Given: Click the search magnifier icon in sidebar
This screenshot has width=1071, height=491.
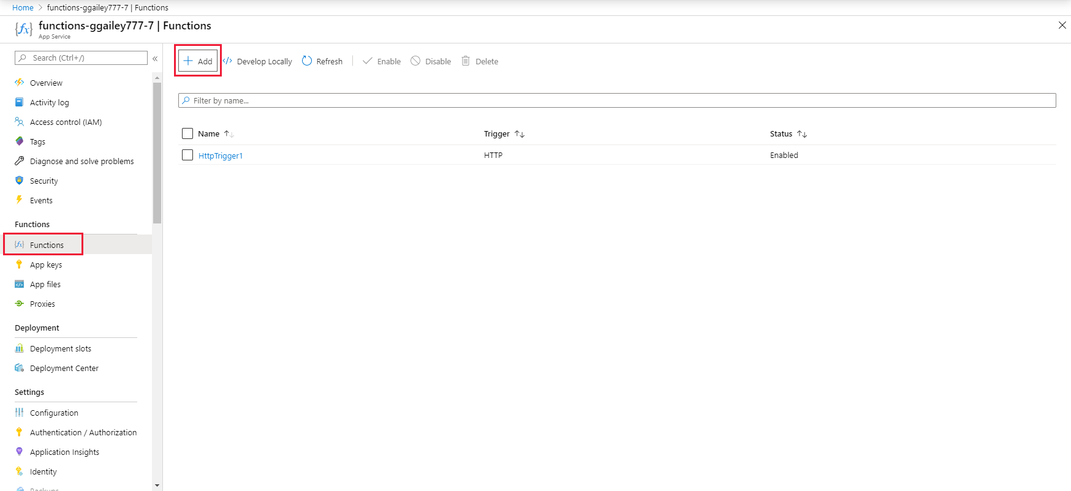Looking at the screenshot, I should [x=23, y=58].
